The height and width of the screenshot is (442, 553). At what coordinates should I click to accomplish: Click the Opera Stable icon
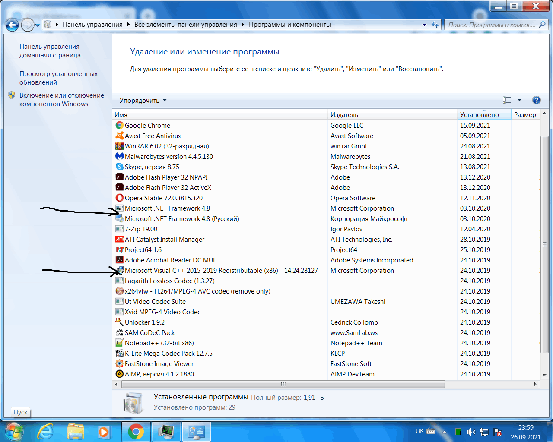pos(120,198)
